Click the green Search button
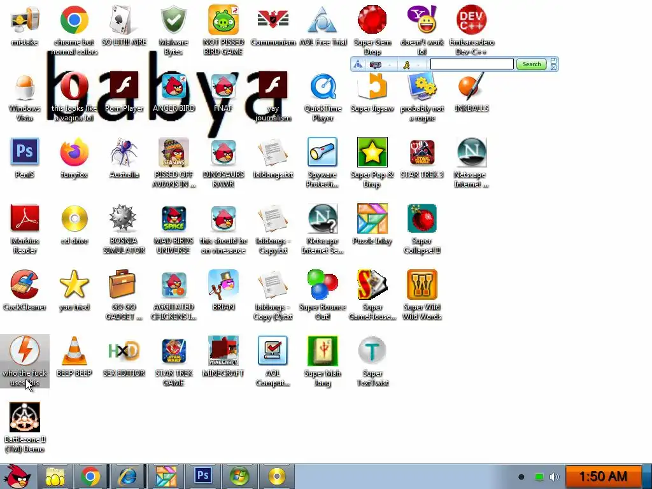The image size is (652, 489). [x=532, y=64]
